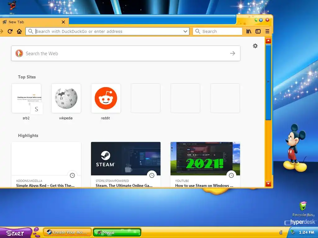The image size is (318, 238).
Task: Click the Highlights heading
Action: [x=28, y=136]
